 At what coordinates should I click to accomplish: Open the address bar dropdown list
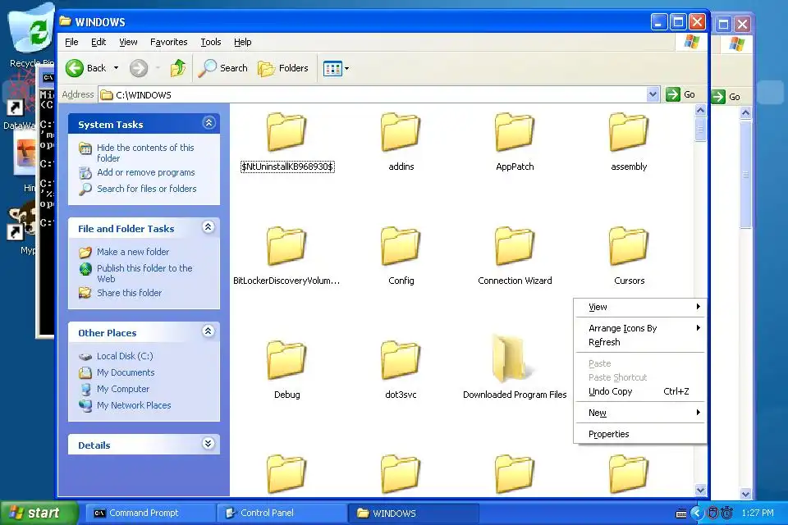653,94
